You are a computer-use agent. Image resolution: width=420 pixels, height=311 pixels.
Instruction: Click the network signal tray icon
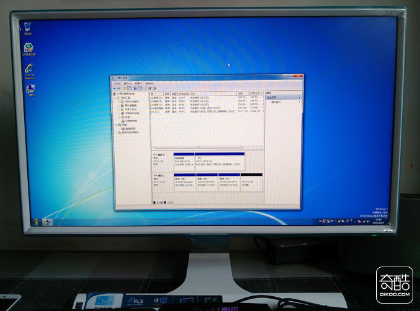tap(364, 222)
